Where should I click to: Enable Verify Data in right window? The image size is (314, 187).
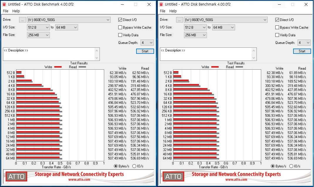coord(277,35)
